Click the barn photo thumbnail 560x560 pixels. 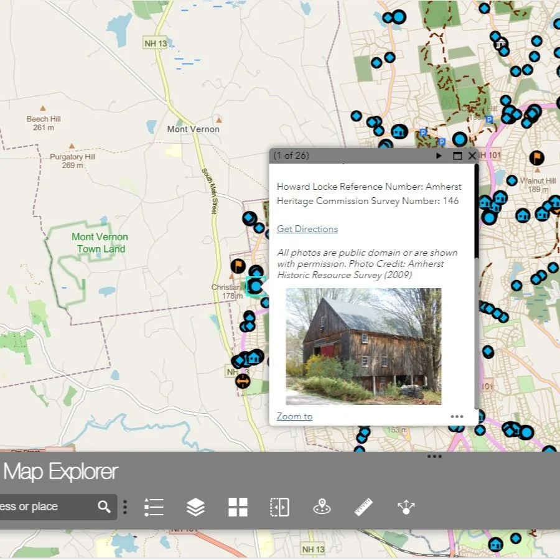tap(363, 346)
